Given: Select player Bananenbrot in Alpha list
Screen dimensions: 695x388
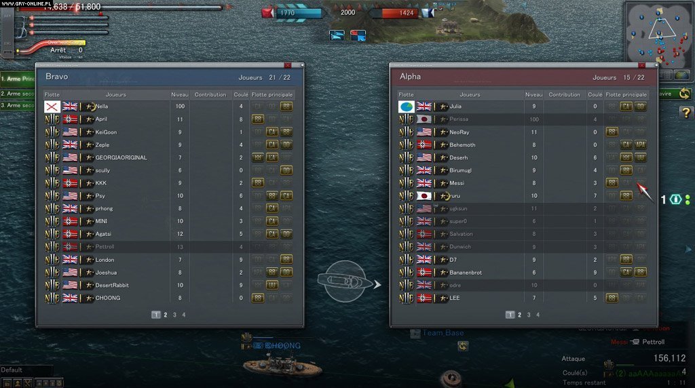Looking at the screenshot, I should (523, 273).
